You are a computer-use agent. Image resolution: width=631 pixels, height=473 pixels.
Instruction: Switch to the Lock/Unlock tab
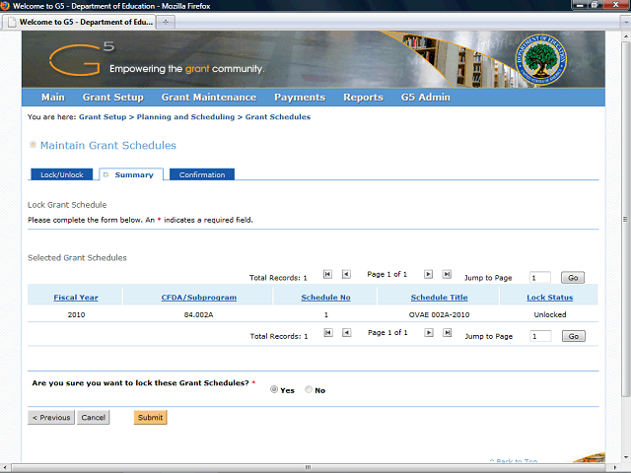[x=62, y=174]
